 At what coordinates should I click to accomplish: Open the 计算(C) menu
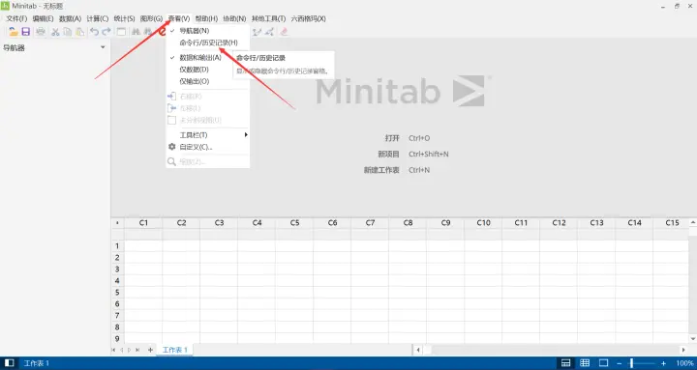(98, 18)
